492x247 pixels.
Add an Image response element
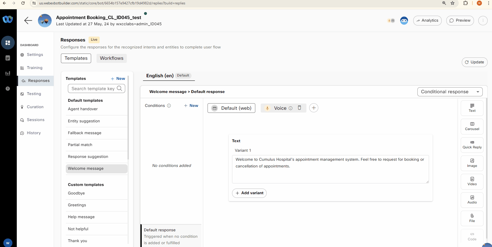[x=472, y=163]
